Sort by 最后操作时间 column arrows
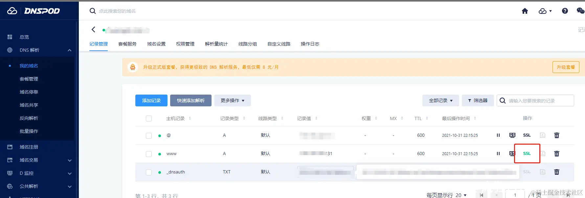The width and height of the screenshot is (585, 198). click(x=475, y=118)
